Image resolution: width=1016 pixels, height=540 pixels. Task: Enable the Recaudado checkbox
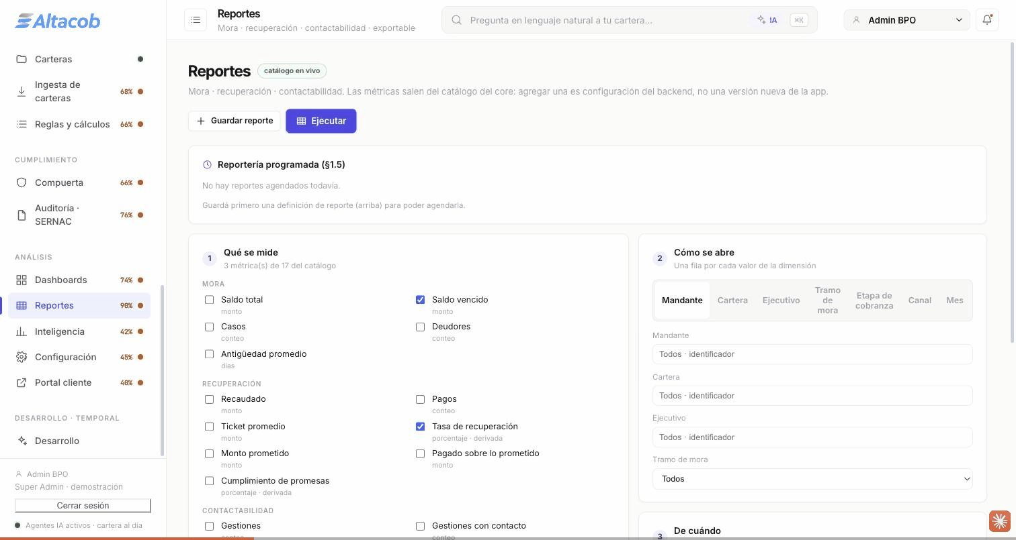(210, 399)
